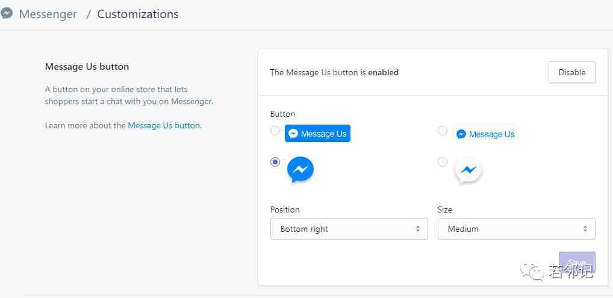Click the 'Button' field label
Image resolution: width=613 pixels, height=298 pixels.
point(282,114)
